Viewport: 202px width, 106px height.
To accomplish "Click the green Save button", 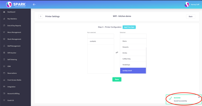I will [117, 79].
